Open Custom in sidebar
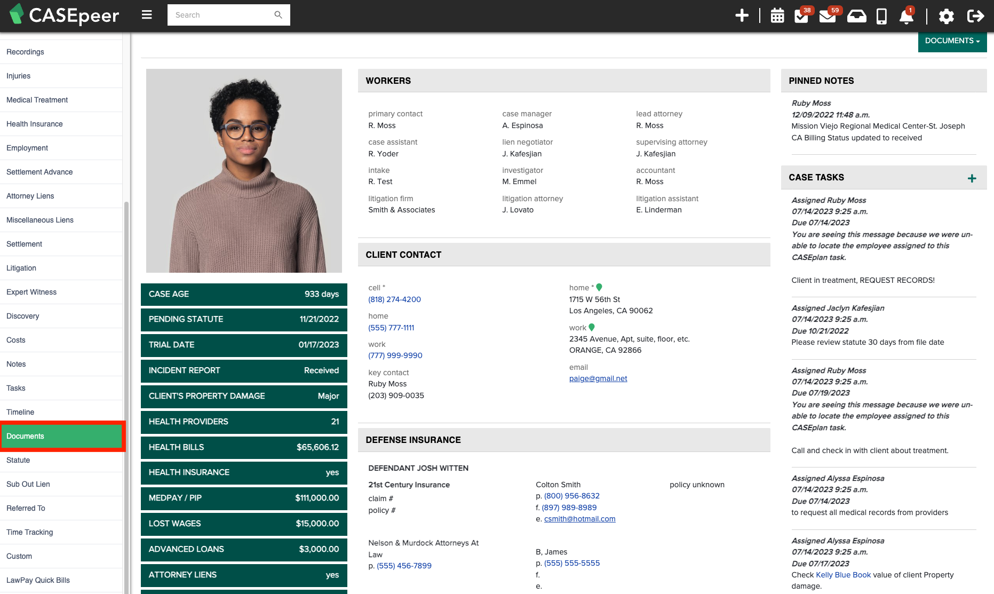Viewport: 994px width, 594px height. click(x=61, y=556)
